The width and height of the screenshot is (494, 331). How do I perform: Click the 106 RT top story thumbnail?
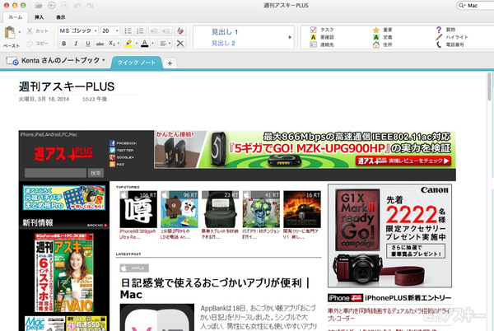(x=138, y=209)
